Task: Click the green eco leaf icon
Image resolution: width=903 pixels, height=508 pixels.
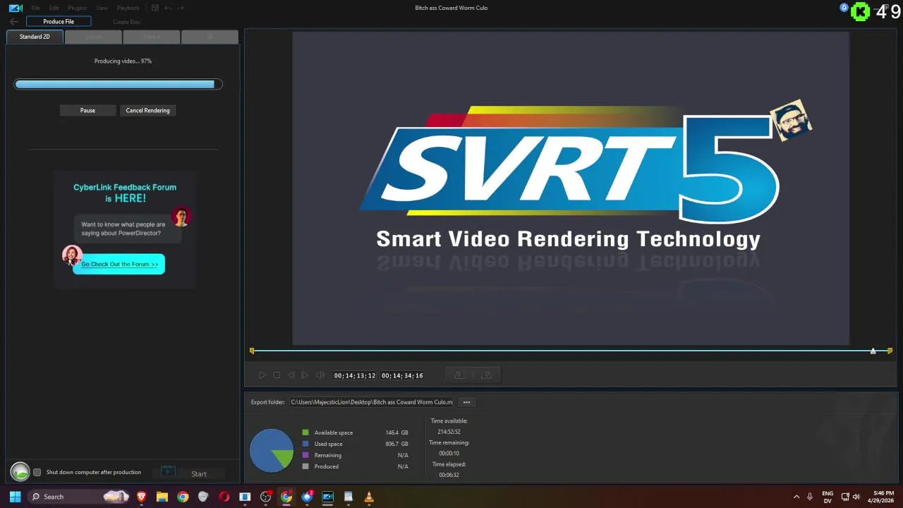Action: (x=20, y=472)
